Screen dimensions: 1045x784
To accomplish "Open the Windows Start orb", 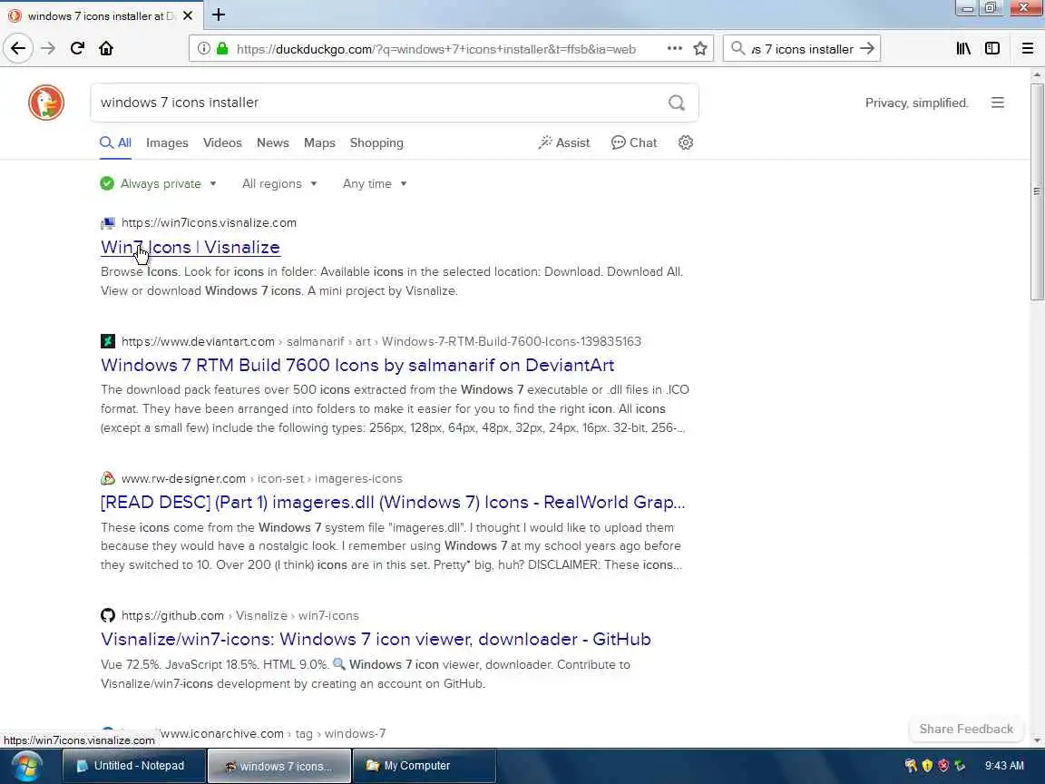I will pos(26,766).
